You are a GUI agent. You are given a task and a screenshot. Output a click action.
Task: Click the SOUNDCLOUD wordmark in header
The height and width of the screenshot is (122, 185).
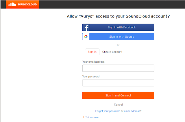(27, 5)
